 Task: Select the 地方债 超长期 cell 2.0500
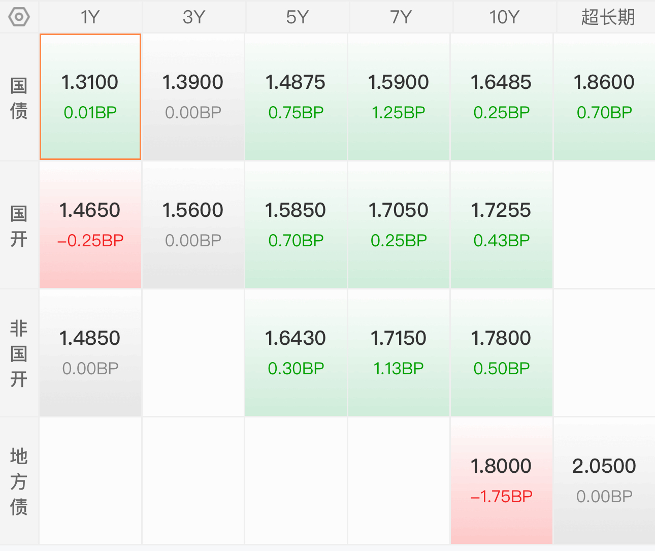click(604, 481)
